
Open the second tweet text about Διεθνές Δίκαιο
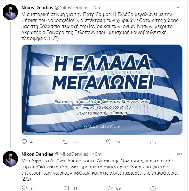coord(100,170)
